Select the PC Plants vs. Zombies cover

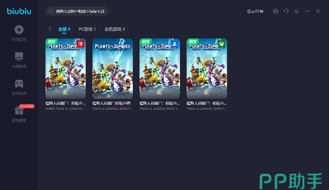(x=112, y=68)
